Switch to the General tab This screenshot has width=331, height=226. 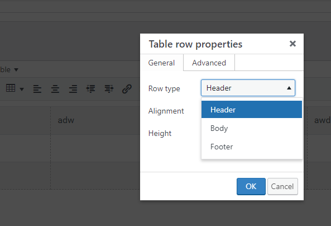[x=161, y=63]
